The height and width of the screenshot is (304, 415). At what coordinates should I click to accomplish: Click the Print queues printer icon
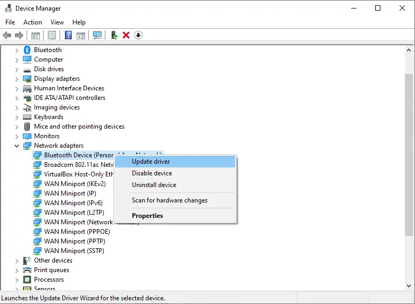(x=27, y=270)
